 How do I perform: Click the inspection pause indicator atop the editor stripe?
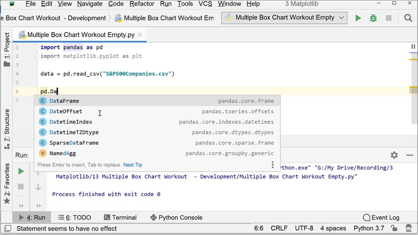point(413,47)
